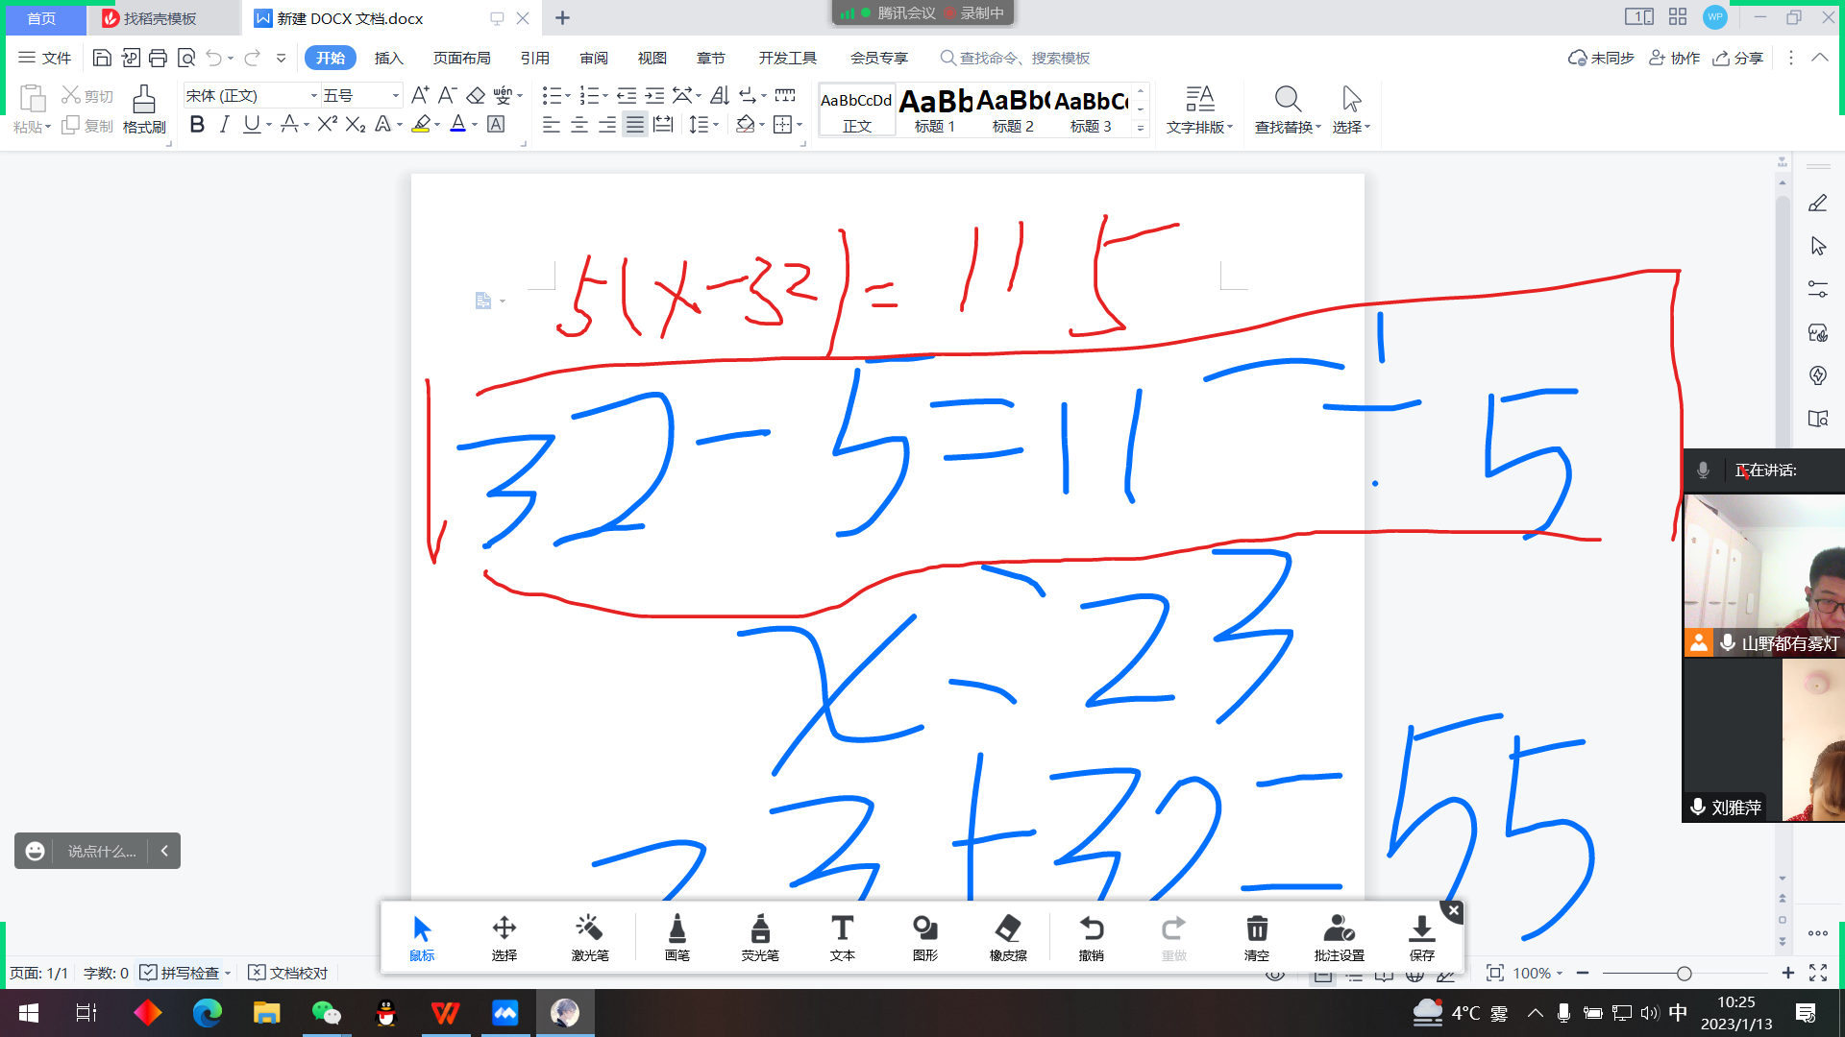The width and height of the screenshot is (1845, 1037).
Task: Click the print icon in quick access bar
Action: point(158,58)
